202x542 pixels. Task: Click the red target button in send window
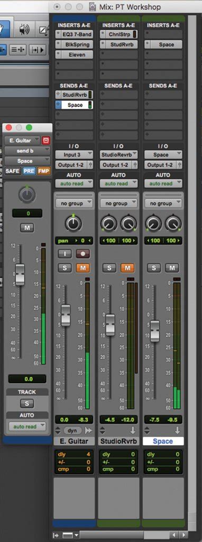click(46, 140)
